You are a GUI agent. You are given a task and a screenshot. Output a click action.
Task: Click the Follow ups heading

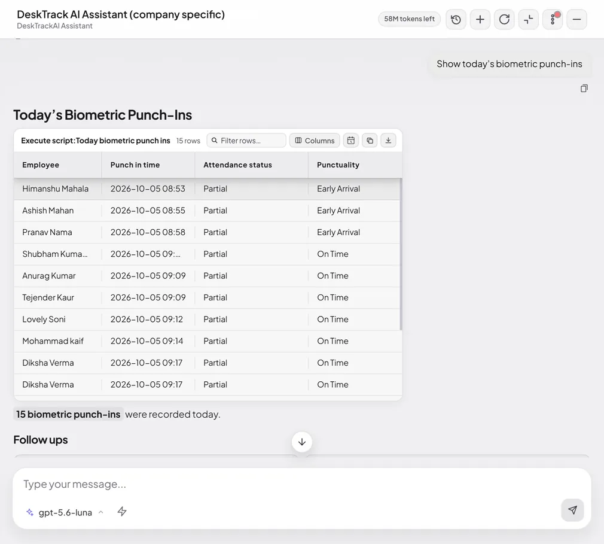point(41,440)
